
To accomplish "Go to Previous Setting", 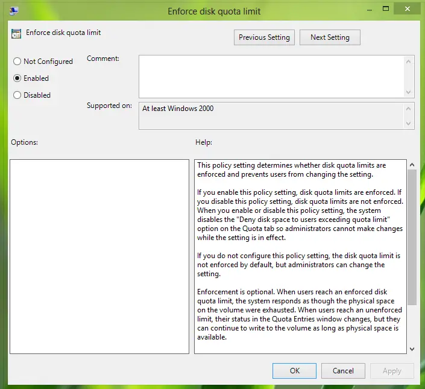I will click(x=264, y=37).
